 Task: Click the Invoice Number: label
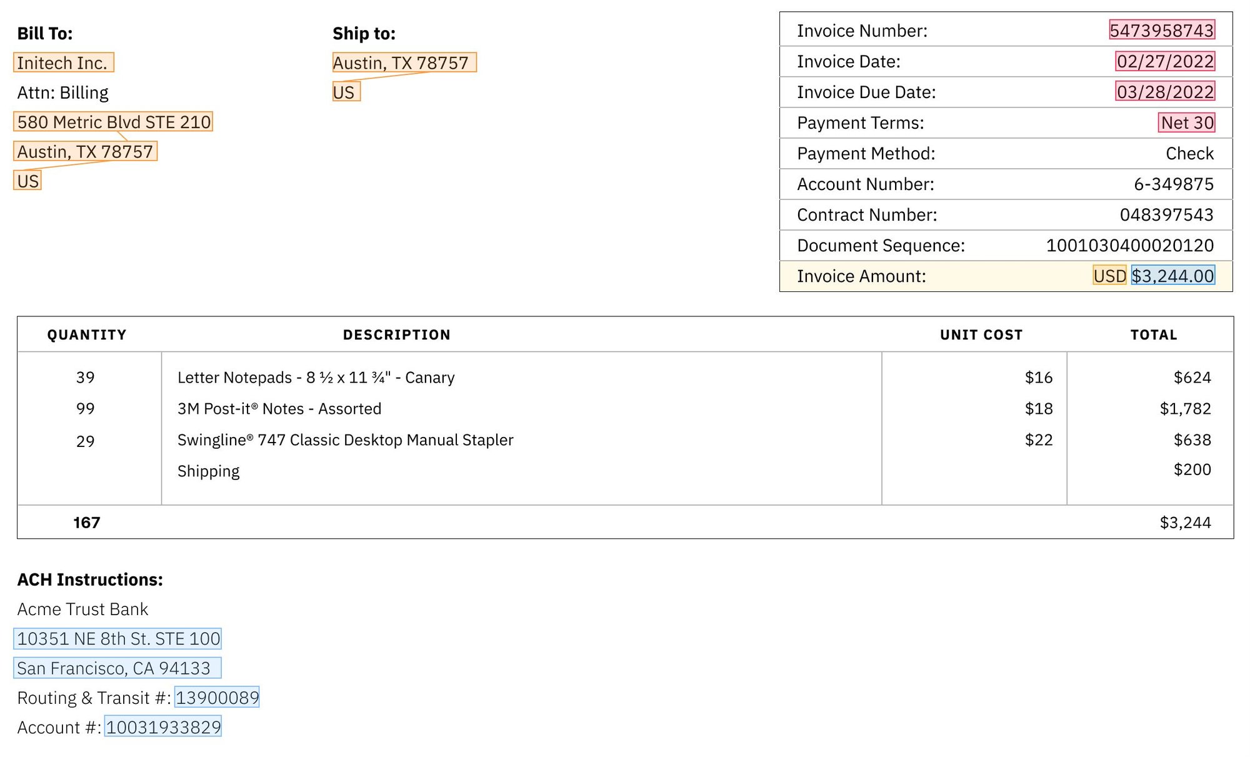click(x=862, y=31)
